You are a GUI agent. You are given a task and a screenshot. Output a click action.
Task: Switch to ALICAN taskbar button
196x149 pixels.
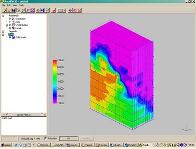click(58, 145)
